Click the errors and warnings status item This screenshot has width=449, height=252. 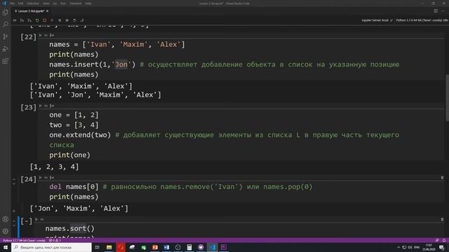point(55,241)
